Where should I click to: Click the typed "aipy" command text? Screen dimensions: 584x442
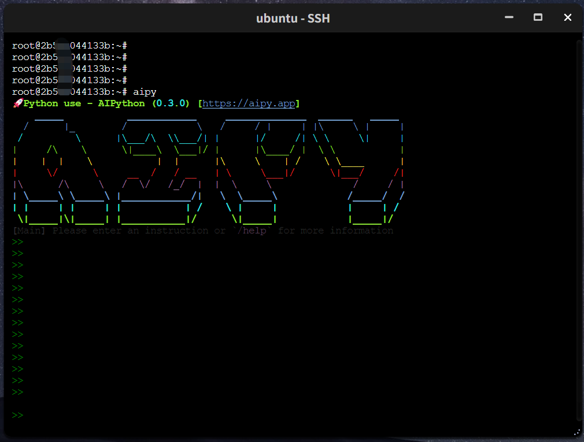point(145,92)
